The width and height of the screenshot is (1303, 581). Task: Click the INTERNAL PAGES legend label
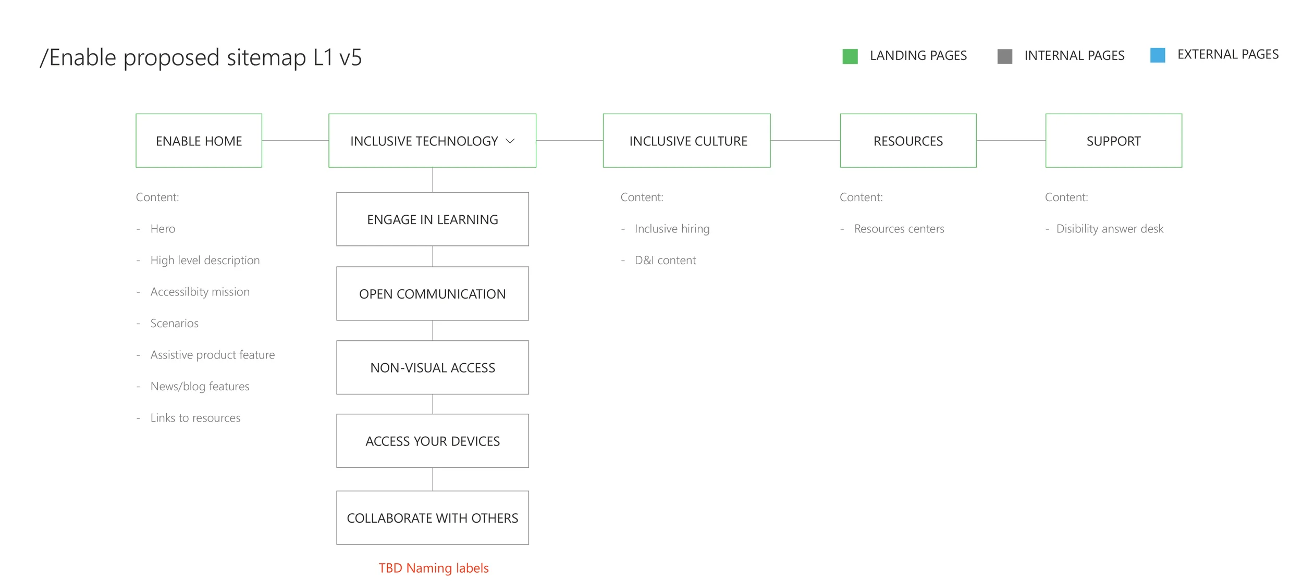1074,55
